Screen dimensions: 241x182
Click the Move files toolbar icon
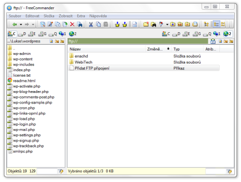(65, 25)
